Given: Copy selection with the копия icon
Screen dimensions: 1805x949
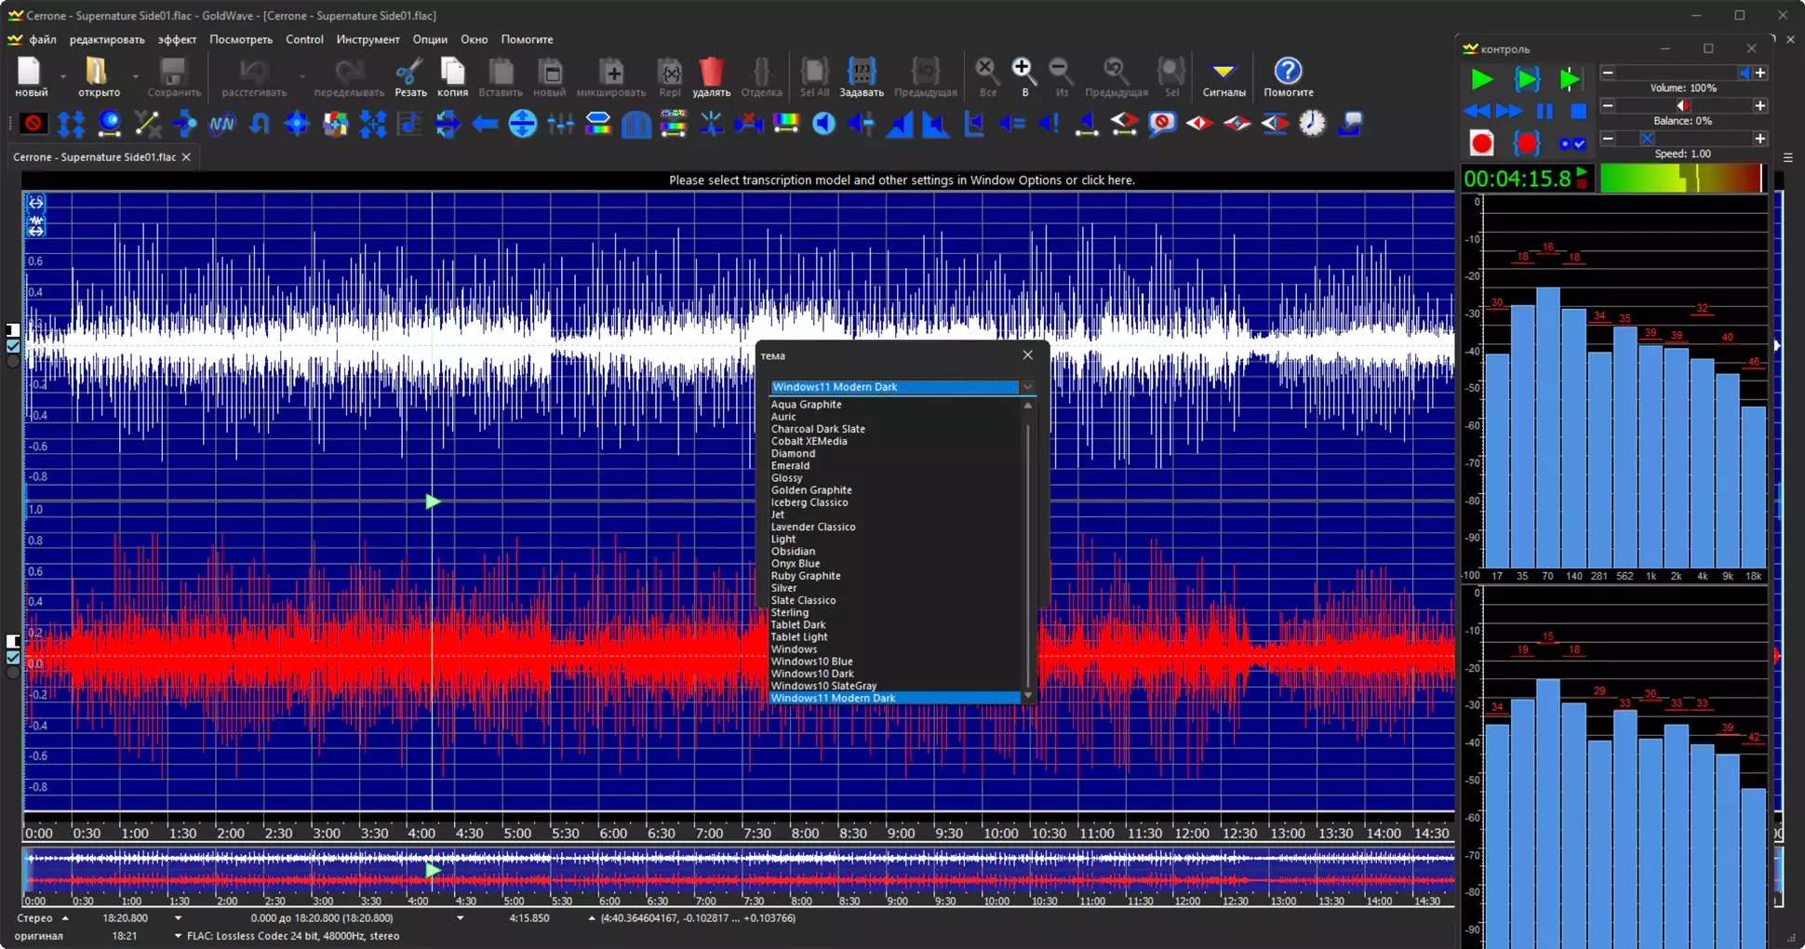Looking at the screenshot, I should 452,76.
